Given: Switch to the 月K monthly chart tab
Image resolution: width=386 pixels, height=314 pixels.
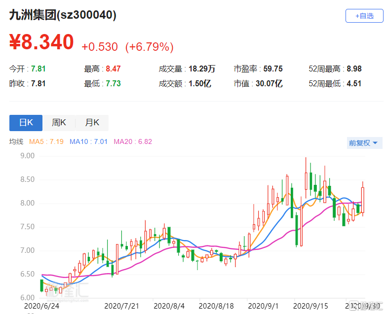Looking at the screenshot, I should 92,123.
